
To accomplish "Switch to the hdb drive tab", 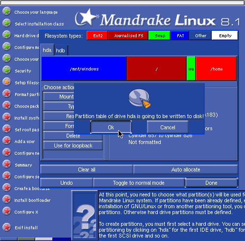I will (x=61, y=50).
